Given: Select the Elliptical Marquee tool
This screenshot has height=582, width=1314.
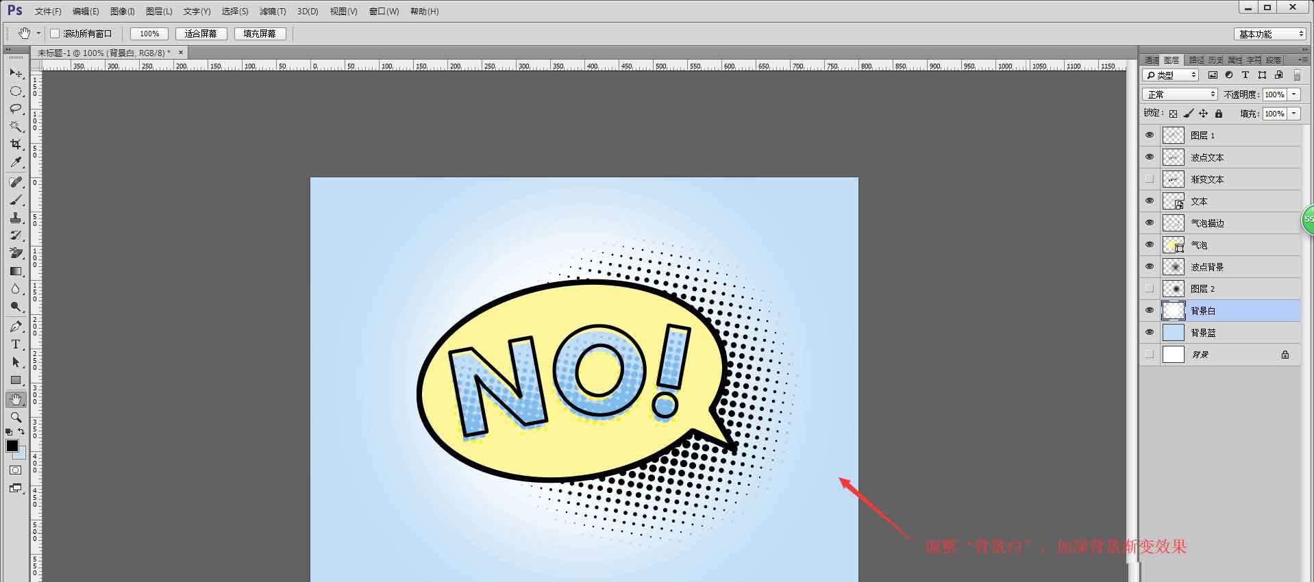Looking at the screenshot, I should click(16, 91).
